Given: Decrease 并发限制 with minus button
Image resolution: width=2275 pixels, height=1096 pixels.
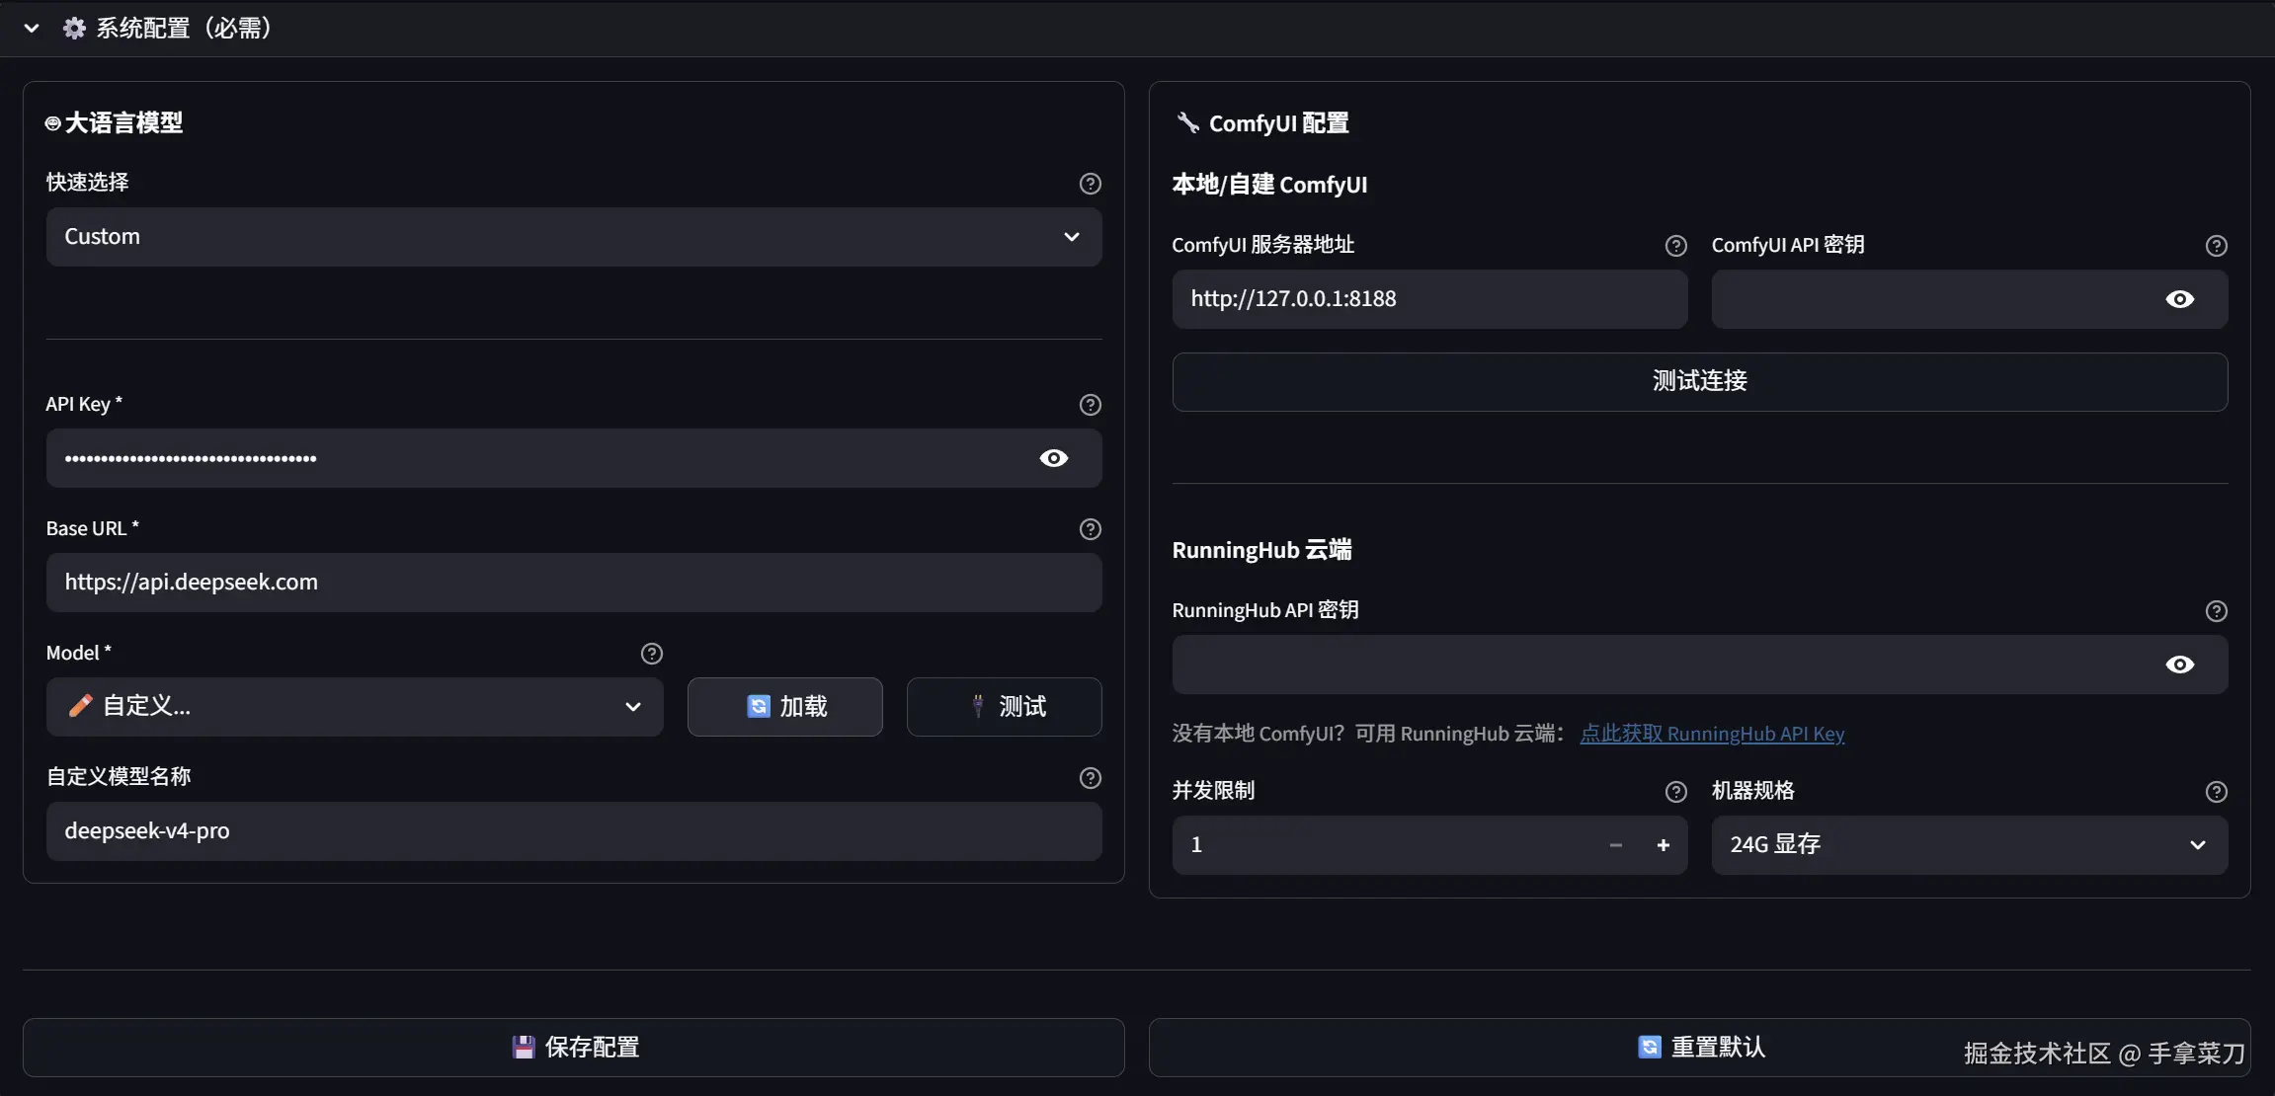Looking at the screenshot, I should [1615, 845].
